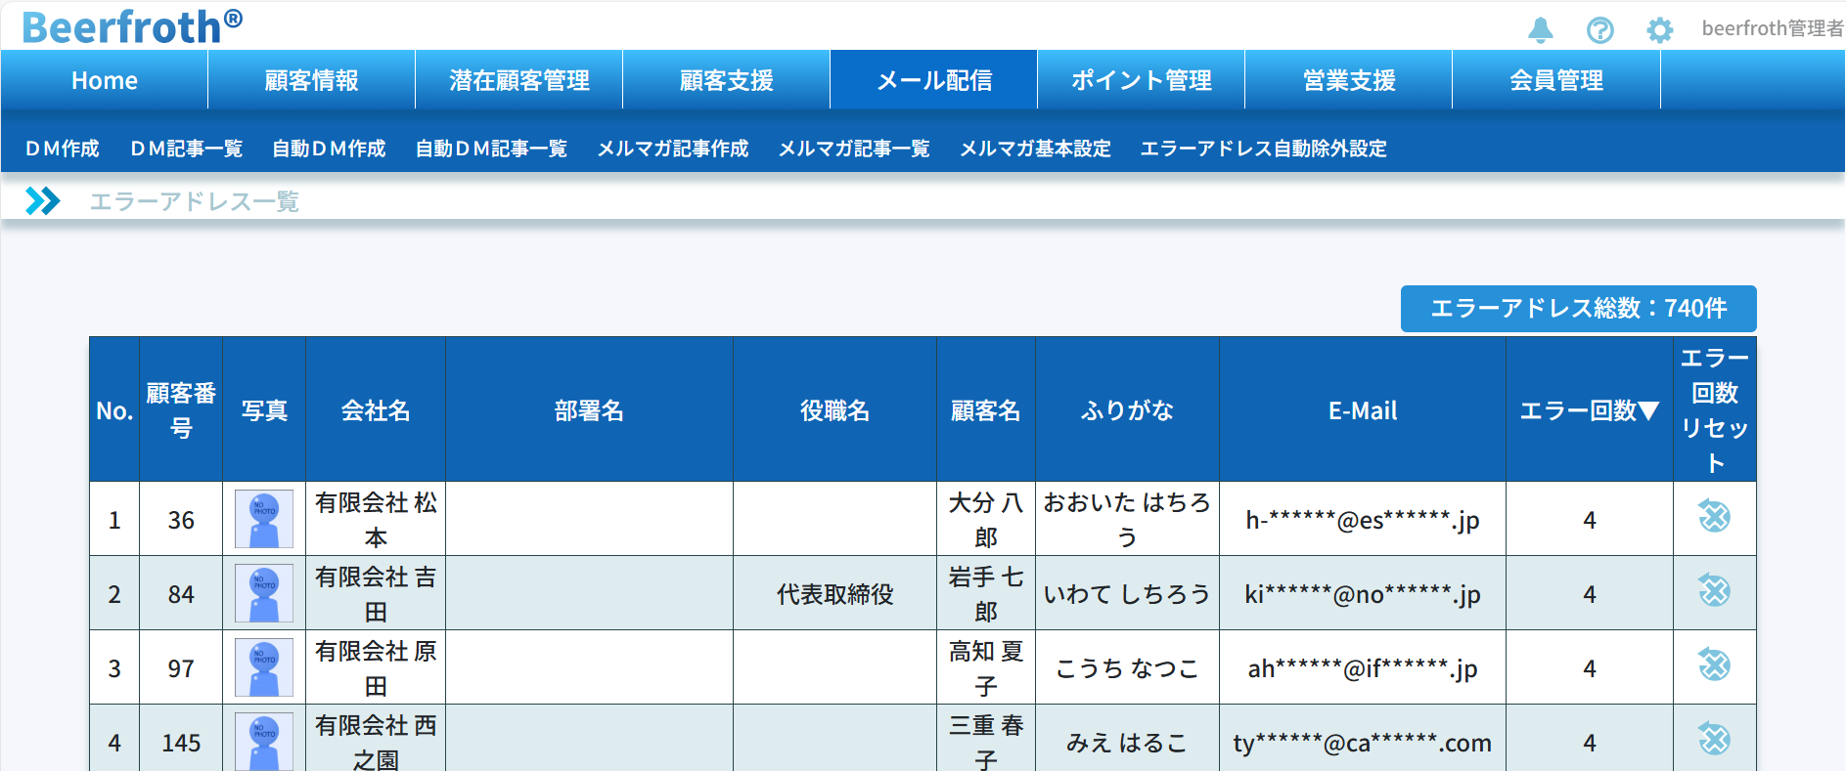Reset error count for customer 84
Image resolution: width=1846 pixels, height=771 pixels.
tap(1714, 591)
